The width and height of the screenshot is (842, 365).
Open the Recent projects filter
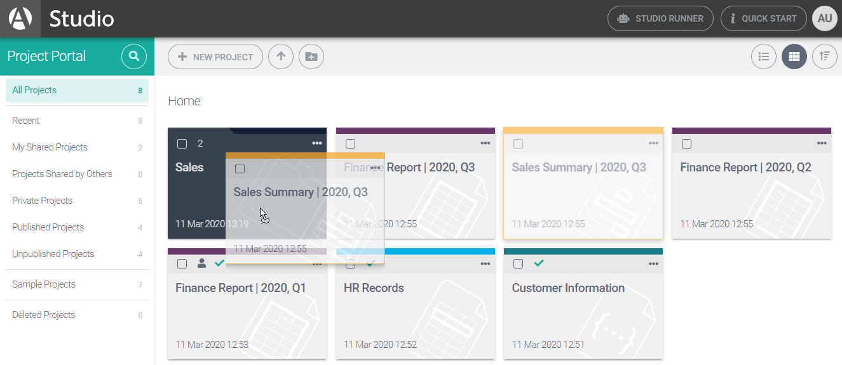(x=26, y=121)
